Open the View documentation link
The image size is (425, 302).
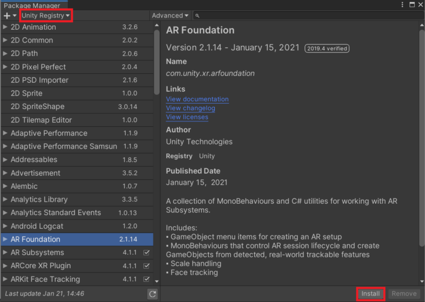197,99
